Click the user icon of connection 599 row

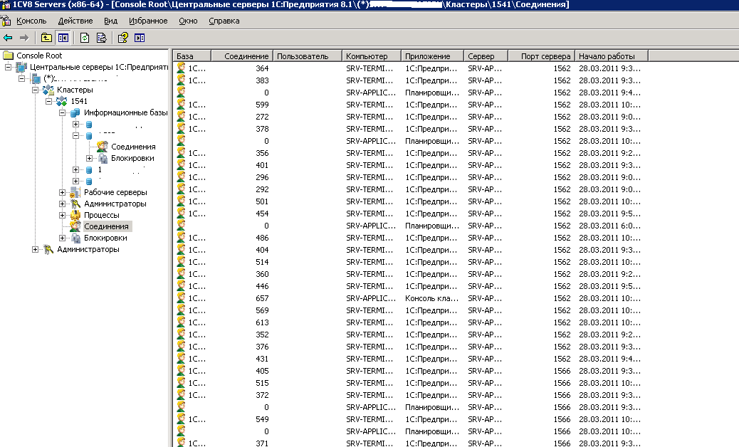pos(181,105)
